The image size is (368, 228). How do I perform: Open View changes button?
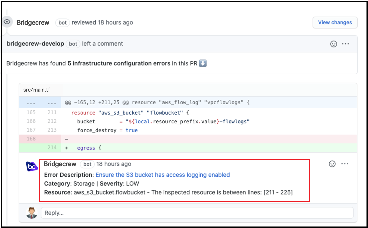coord(335,23)
